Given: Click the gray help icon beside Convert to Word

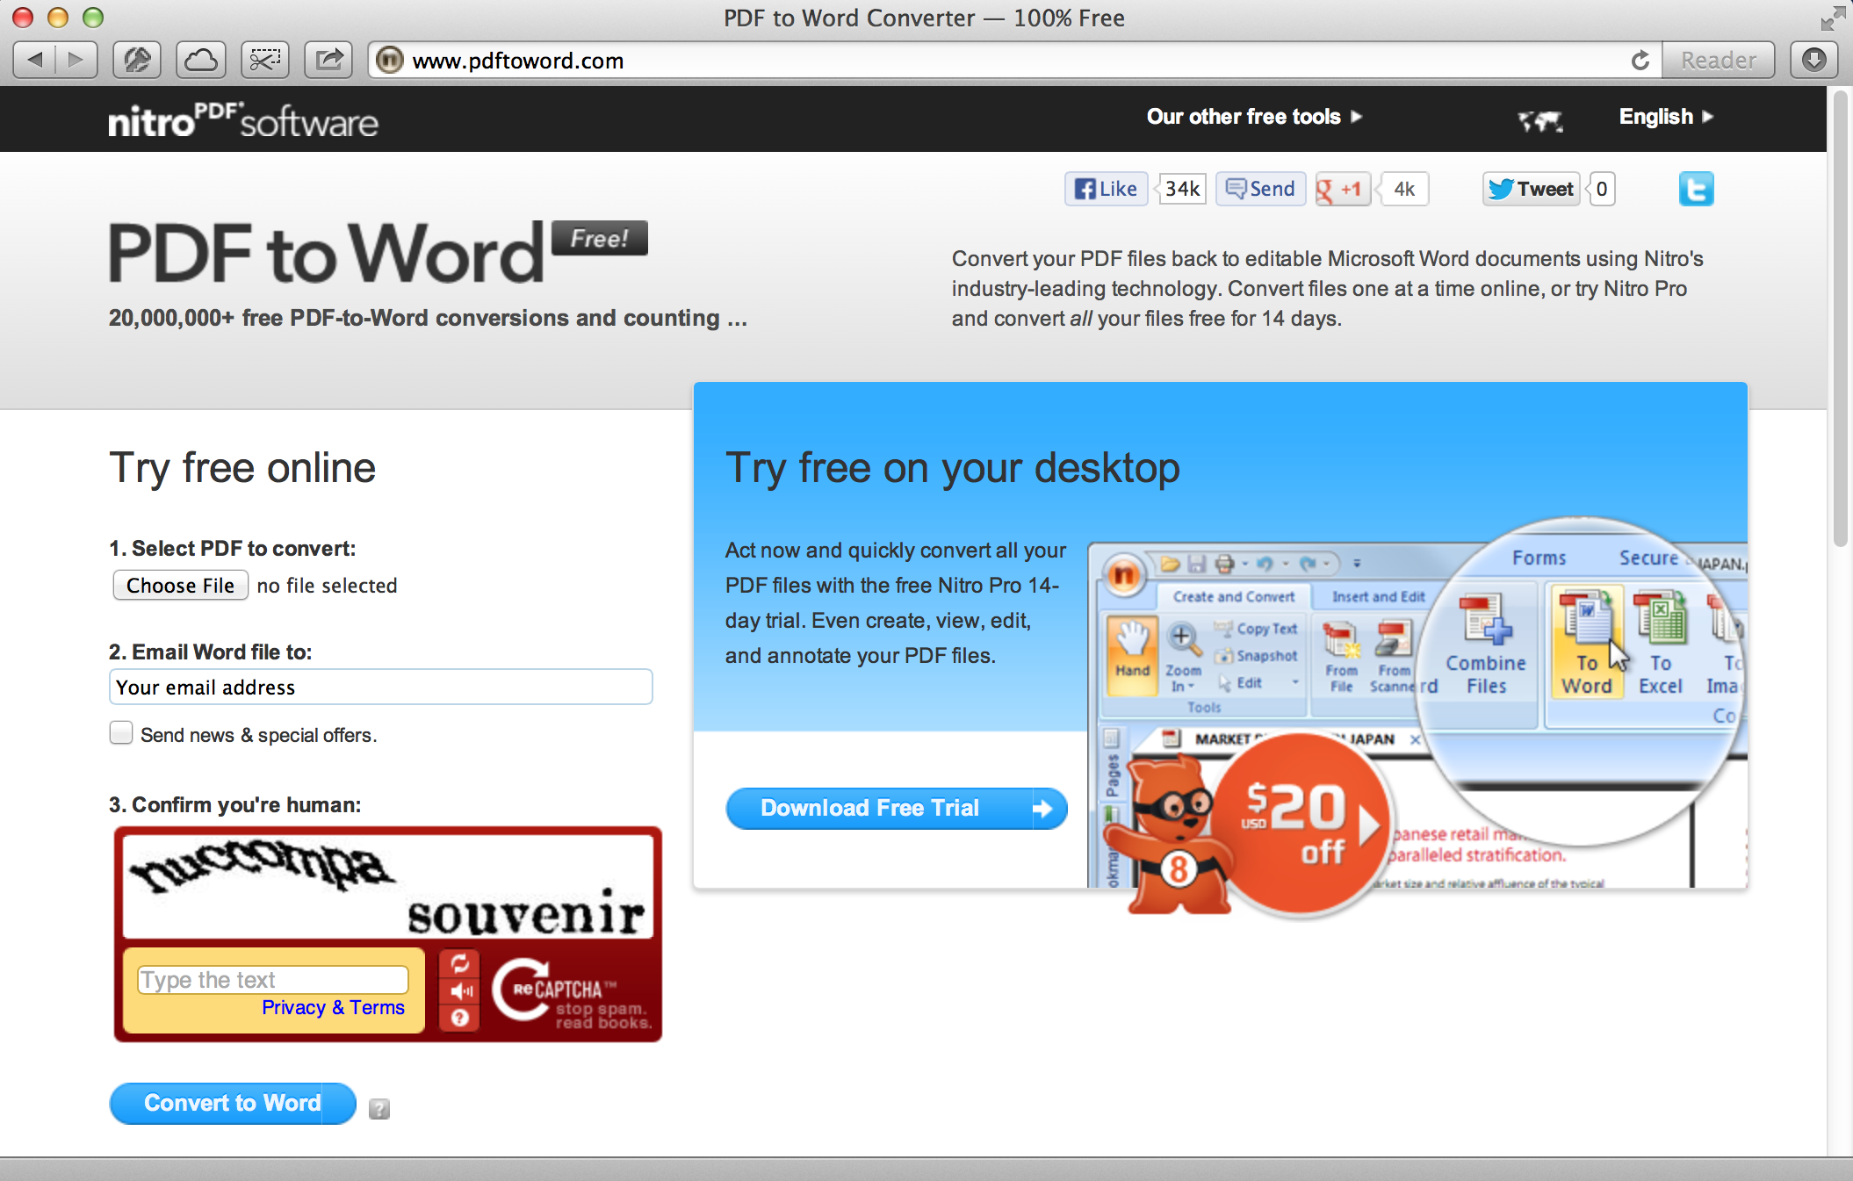Looking at the screenshot, I should (x=379, y=1109).
